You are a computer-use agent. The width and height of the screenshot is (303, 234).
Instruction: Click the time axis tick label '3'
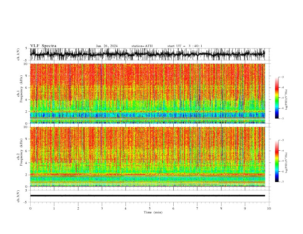coord(102,208)
